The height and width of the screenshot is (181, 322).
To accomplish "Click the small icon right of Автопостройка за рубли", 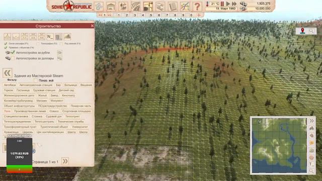I will pyautogui.click(x=60, y=53).
